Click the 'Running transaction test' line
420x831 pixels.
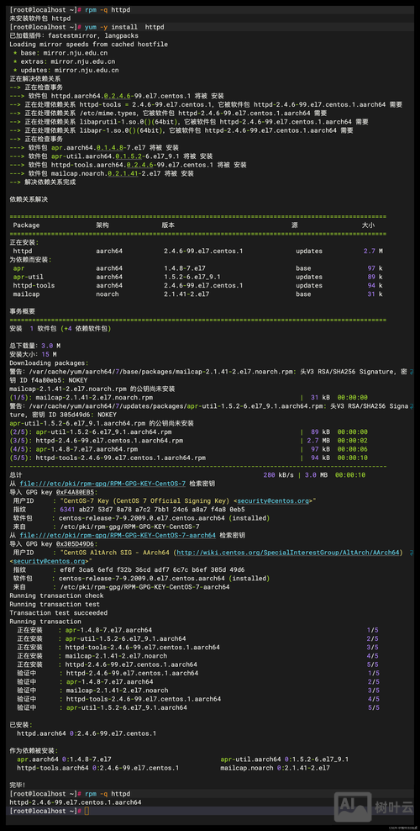tap(55, 604)
